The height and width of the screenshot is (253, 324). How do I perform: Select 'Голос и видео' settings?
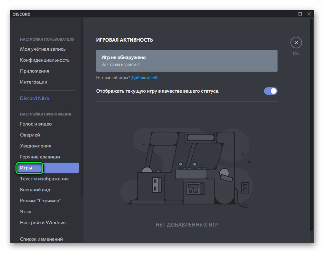pos(36,124)
